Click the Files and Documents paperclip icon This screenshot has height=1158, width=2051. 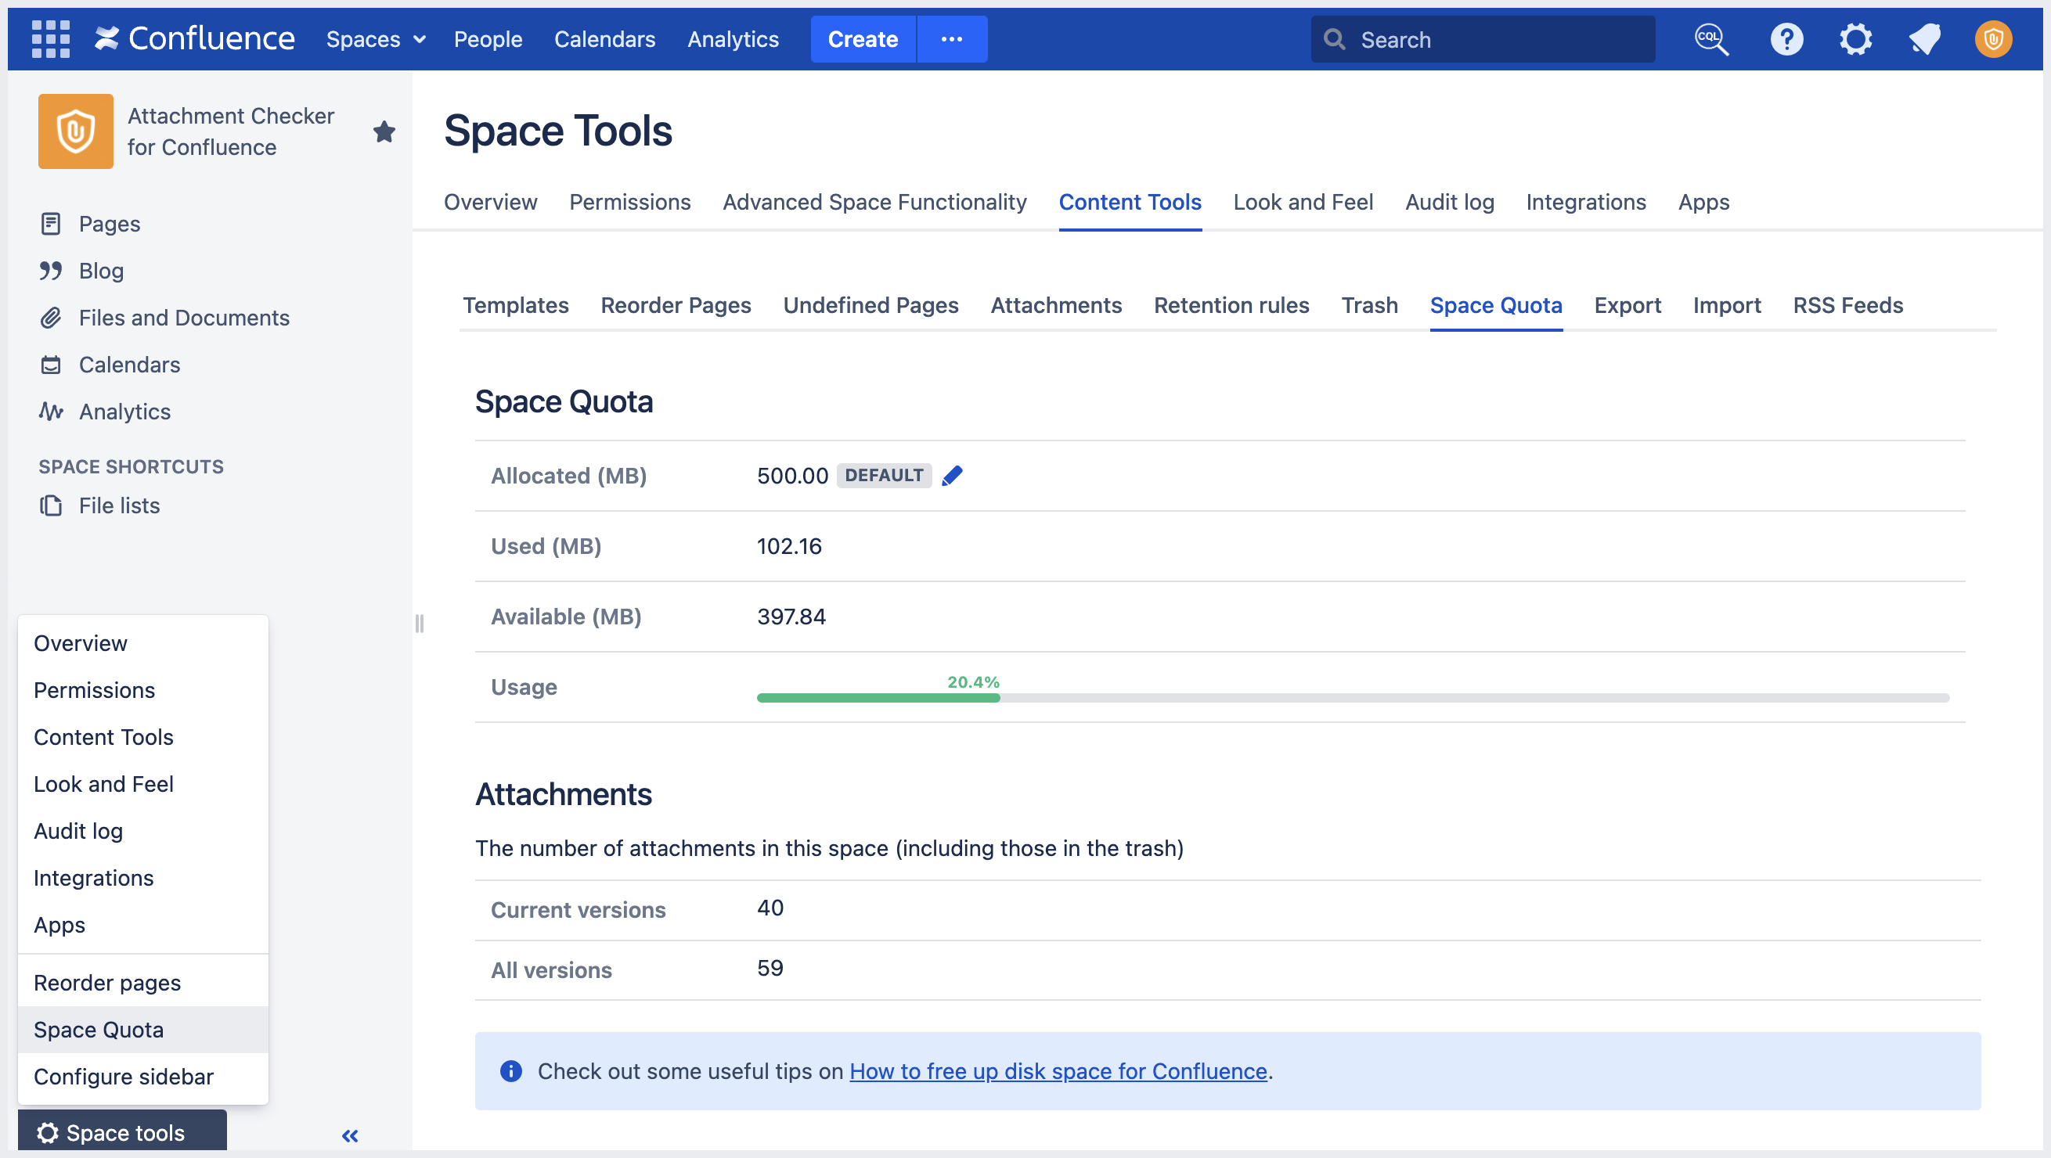point(51,317)
